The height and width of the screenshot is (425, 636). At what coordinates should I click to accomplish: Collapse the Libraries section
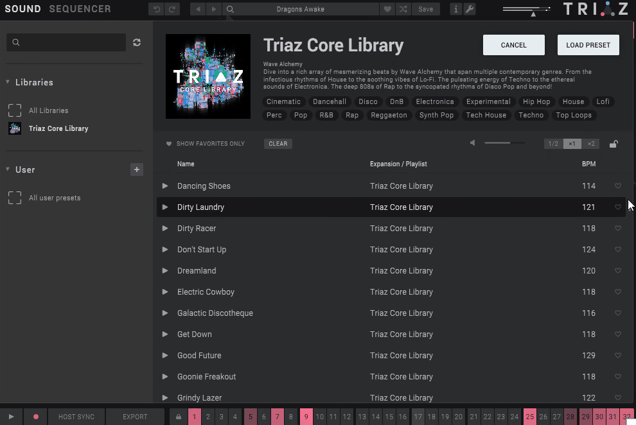pyautogui.click(x=6, y=82)
